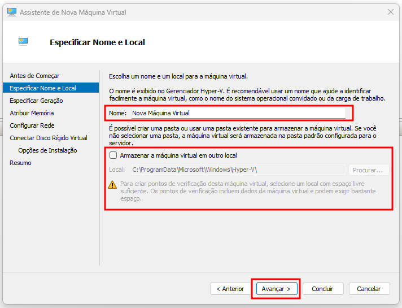The height and width of the screenshot is (308, 402).
Task: Click the yellow warning triangle icon
Action: click(x=112, y=185)
